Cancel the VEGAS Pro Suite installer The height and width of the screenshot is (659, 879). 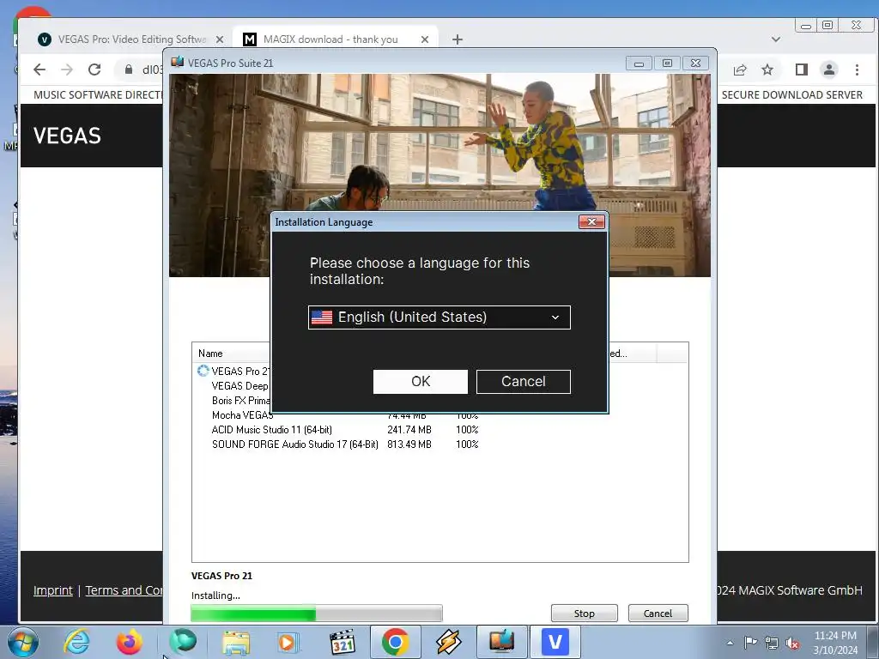658,613
